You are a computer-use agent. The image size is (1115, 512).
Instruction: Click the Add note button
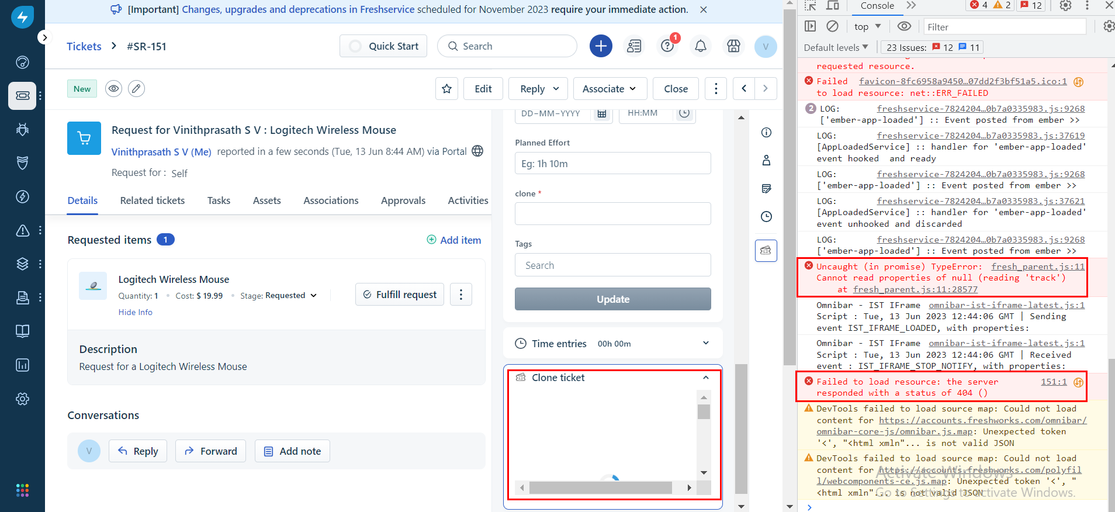point(292,451)
